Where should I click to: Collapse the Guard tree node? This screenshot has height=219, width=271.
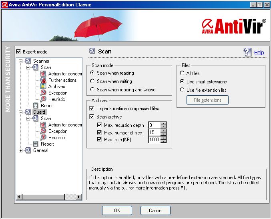pyautogui.click(x=20, y=112)
